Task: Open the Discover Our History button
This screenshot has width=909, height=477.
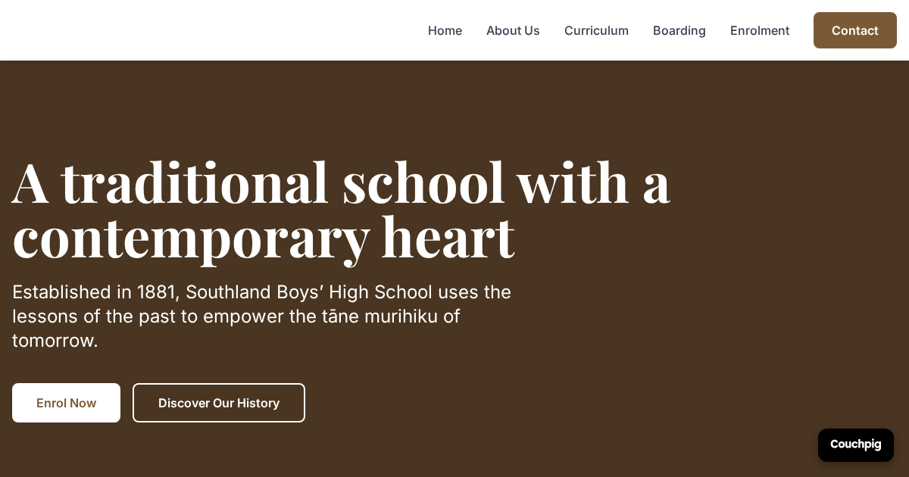Action: pos(219,403)
